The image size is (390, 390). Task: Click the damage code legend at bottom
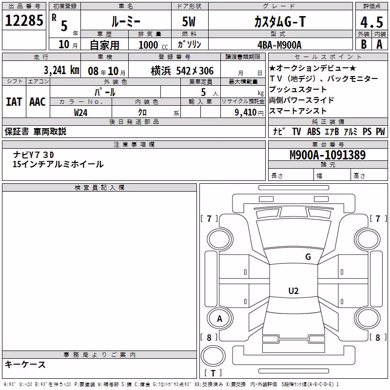click(172, 384)
